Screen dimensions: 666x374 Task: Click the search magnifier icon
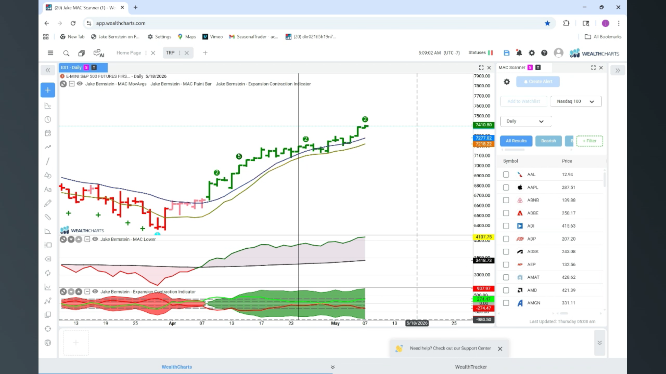click(66, 53)
